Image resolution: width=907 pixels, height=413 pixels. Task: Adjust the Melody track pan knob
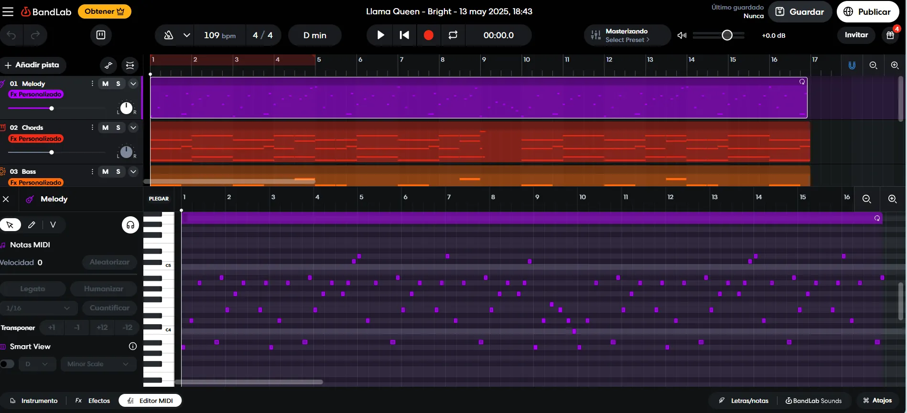[x=126, y=108]
